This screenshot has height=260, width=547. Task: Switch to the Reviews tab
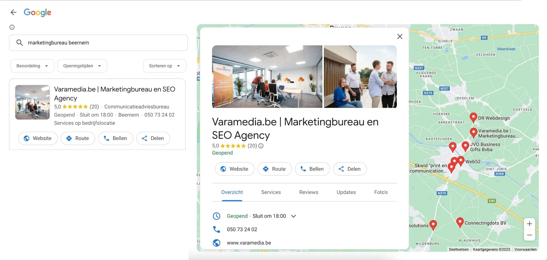[x=308, y=192]
